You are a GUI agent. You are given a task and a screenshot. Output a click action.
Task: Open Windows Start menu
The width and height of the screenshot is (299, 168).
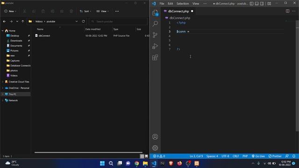point(102,163)
